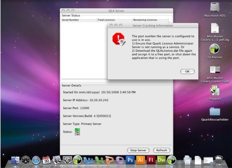Select Who Master Covers_Layout 1.pdf desktop icon
The width and height of the screenshot is (232, 168).
coord(215,70)
